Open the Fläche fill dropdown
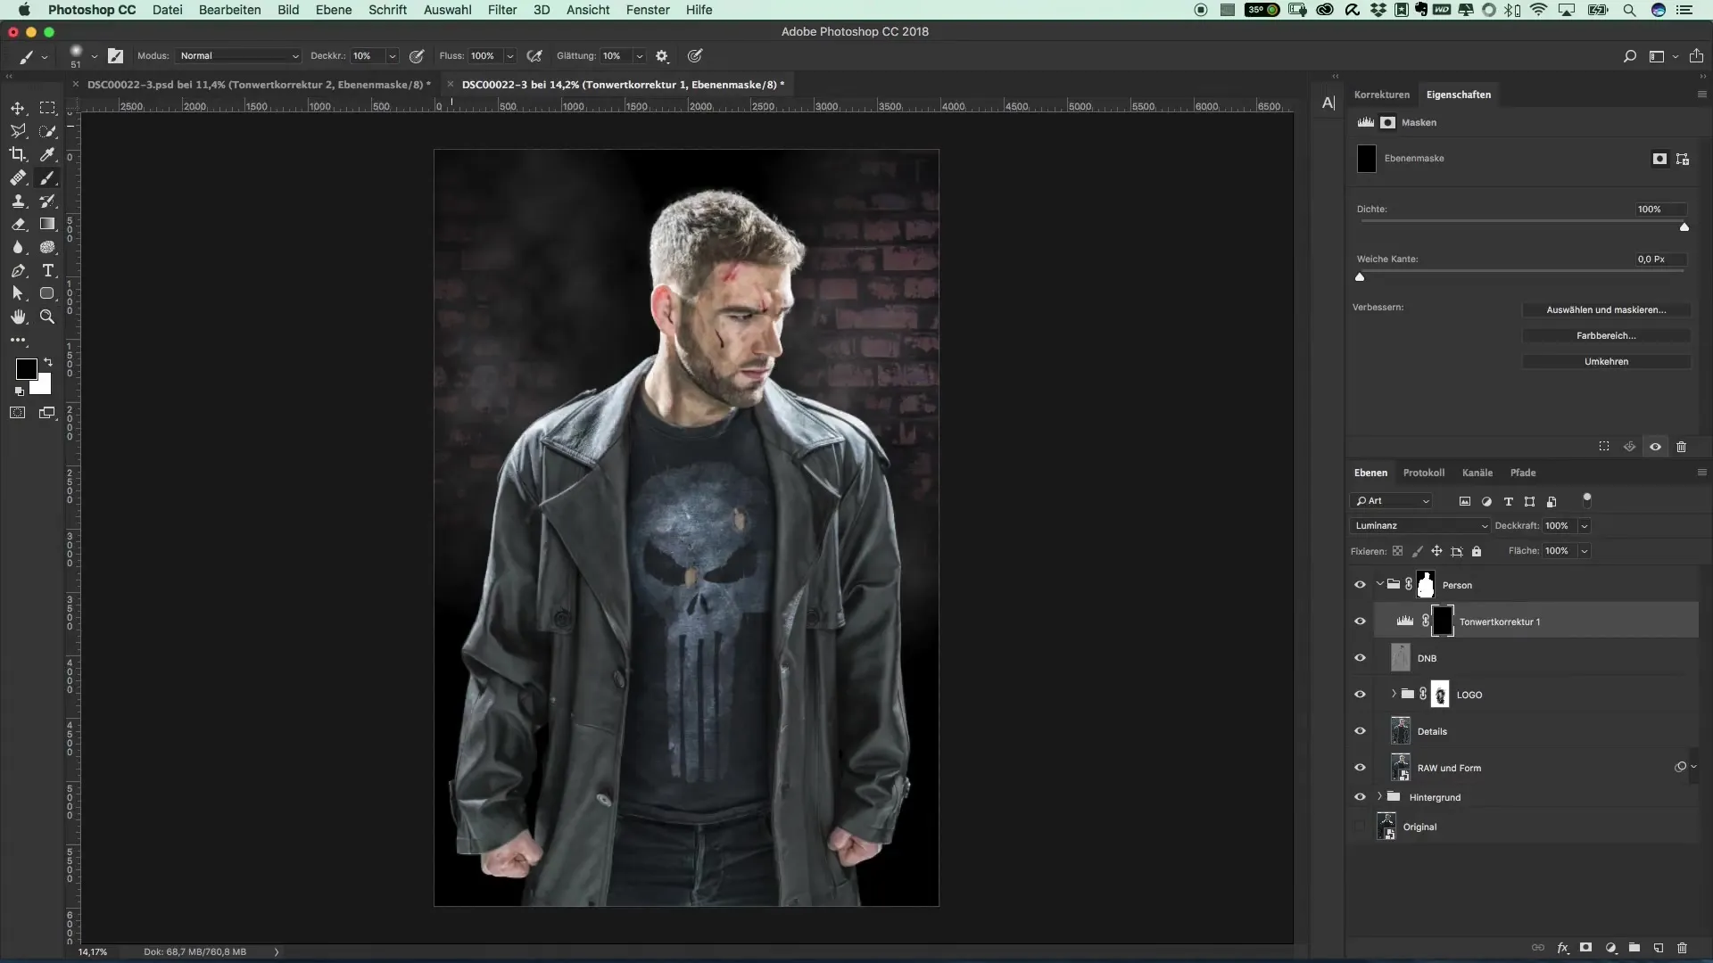The width and height of the screenshot is (1713, 963). 1585,551
